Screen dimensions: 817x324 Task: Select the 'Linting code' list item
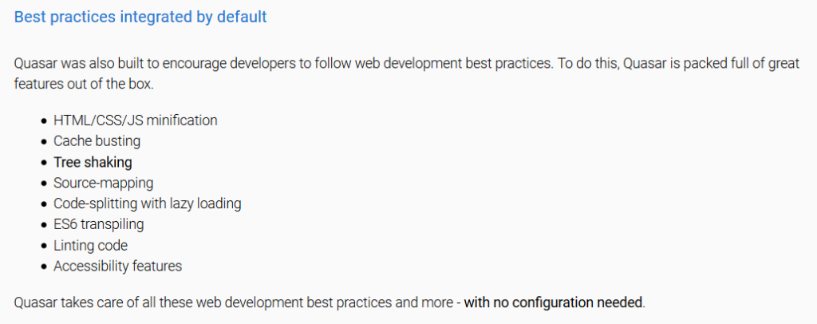tap(91, 245)
